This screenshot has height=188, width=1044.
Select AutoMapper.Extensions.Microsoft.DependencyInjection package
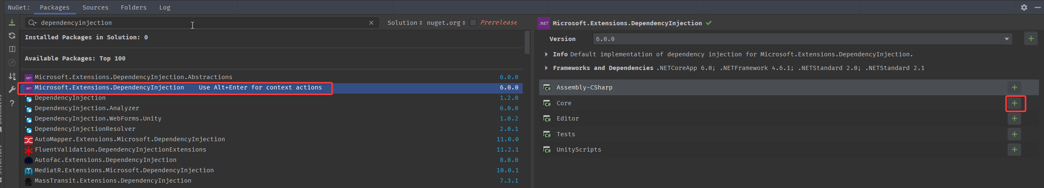click(x=130, y=139)
